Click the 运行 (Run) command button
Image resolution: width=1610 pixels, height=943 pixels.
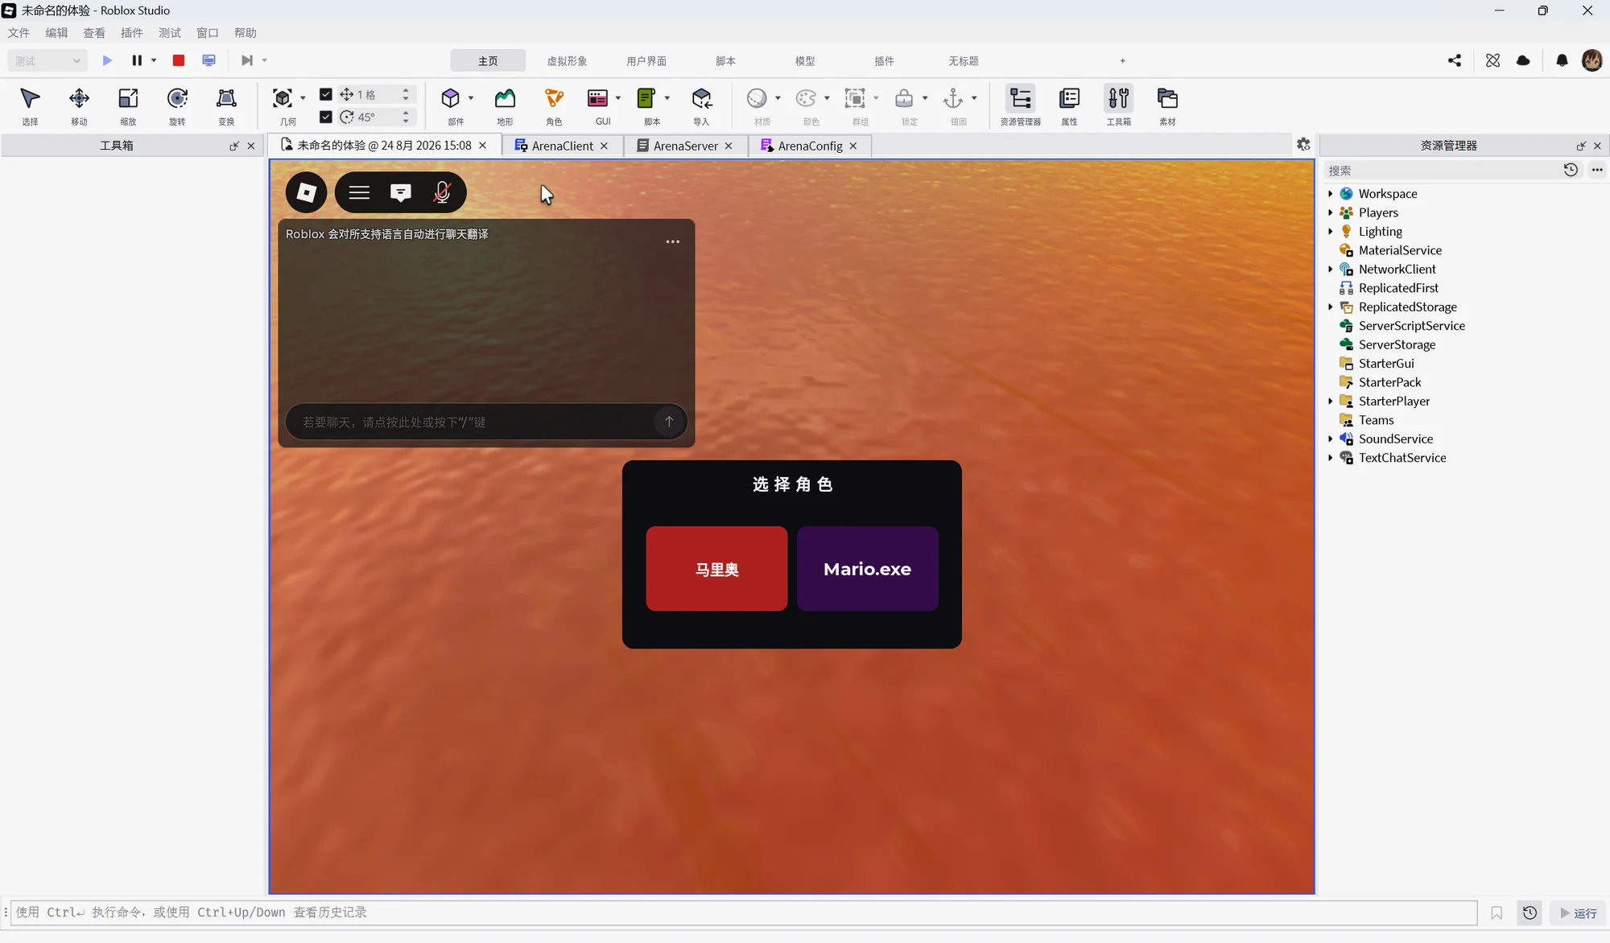1579,913
